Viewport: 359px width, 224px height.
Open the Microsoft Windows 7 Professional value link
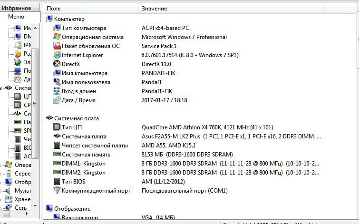click(184, 37)
